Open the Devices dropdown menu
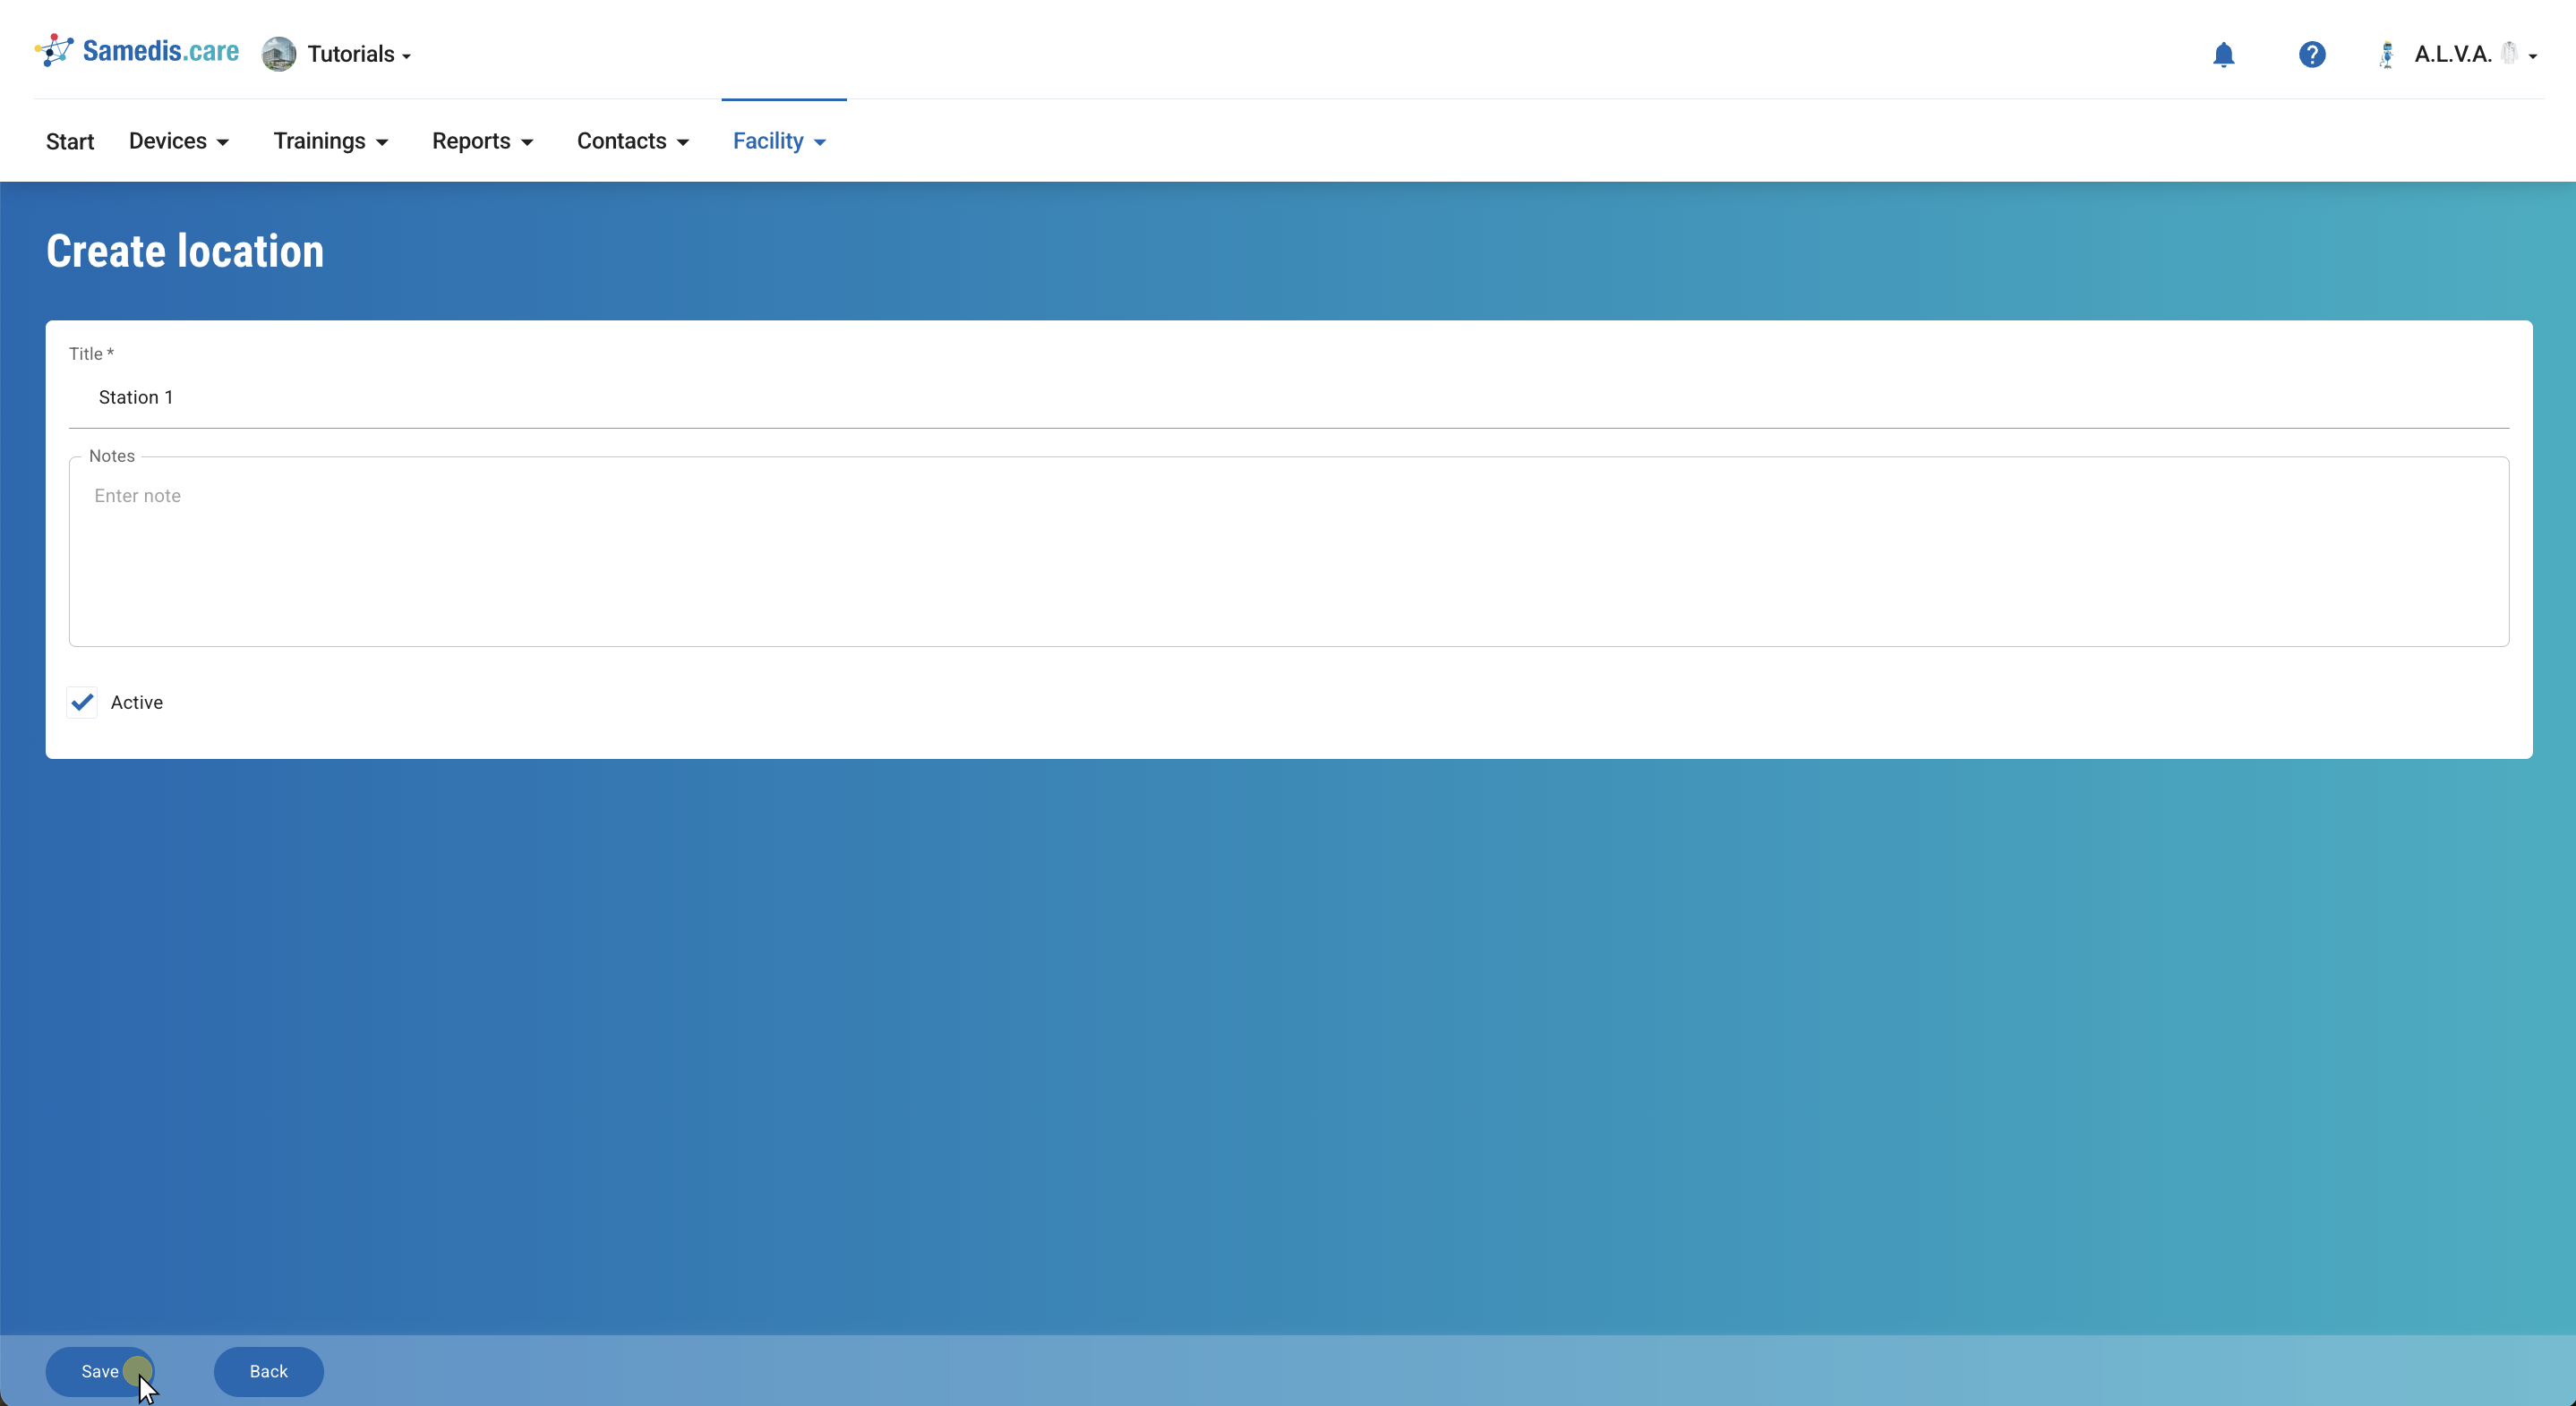Viewport: 2576px width, 1406px height. (x=179, y=141)
